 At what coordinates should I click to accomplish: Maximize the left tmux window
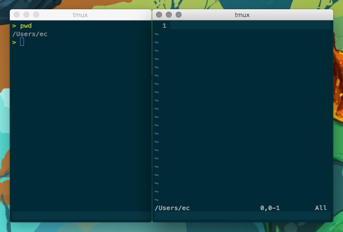coord(36,15)
